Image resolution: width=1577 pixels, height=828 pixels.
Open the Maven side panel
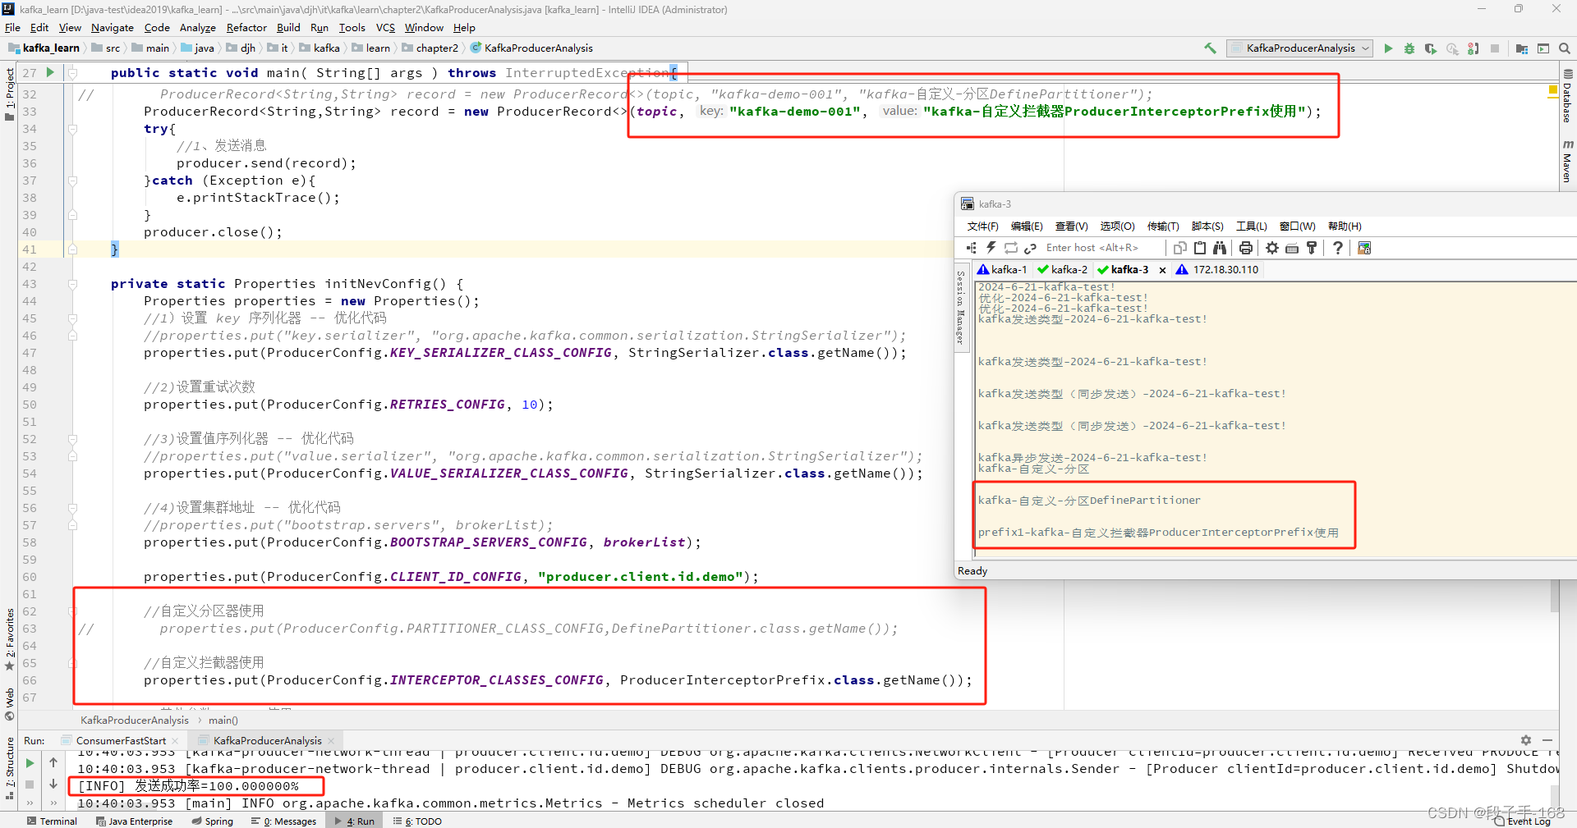tap(1567, 161)
